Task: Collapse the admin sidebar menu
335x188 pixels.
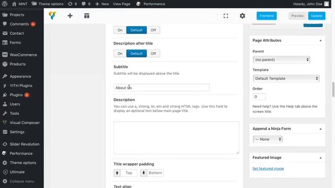Action: pyautogui.click(x=22, y=181)
